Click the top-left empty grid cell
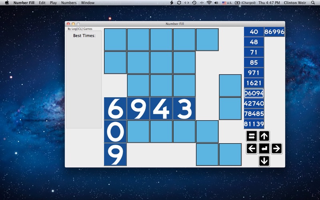This screenshot has width=320, height=200. (115, 40)
